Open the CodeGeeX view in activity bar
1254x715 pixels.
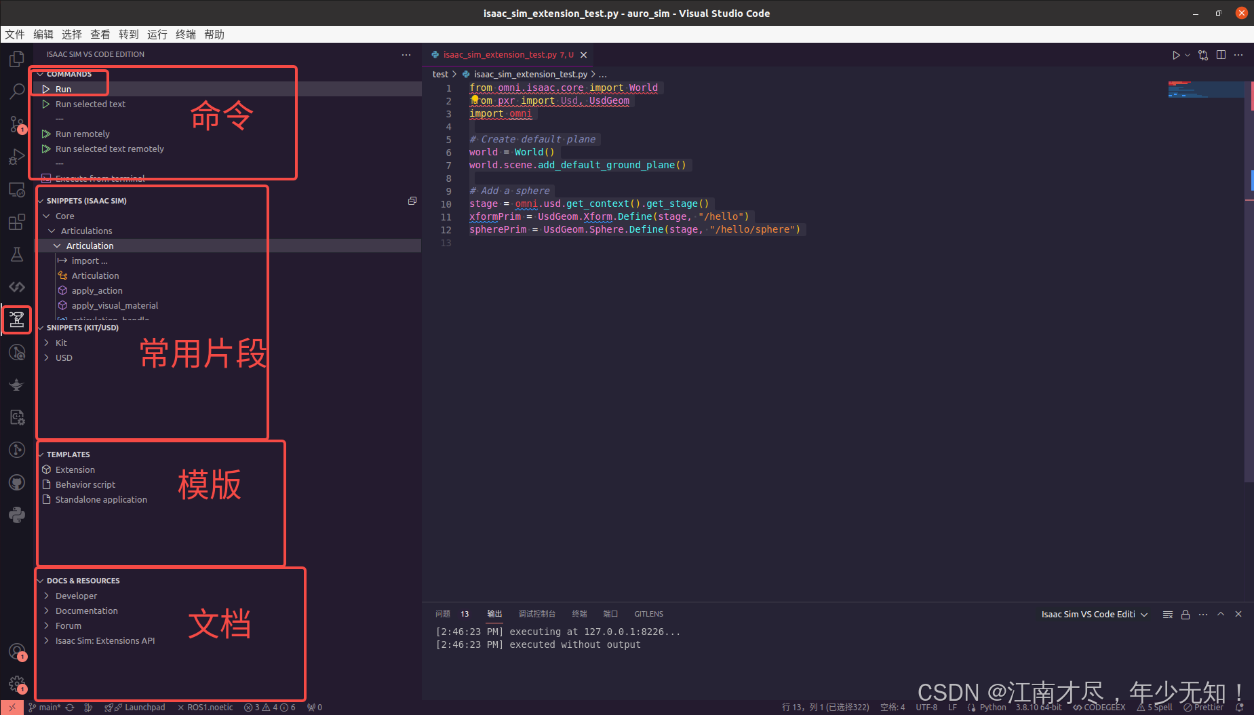(x=17, y=287)
